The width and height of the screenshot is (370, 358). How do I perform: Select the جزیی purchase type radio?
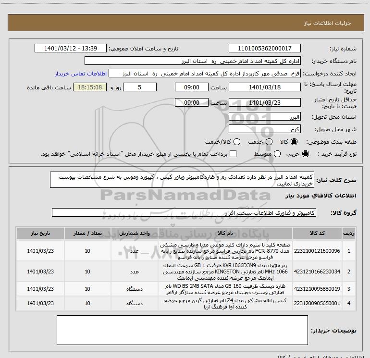(x=305, y=154)
